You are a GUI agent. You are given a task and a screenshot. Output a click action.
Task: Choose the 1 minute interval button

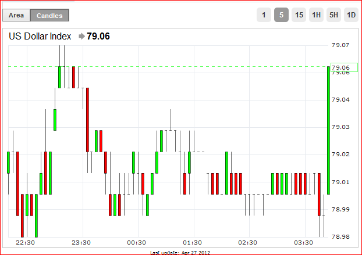[x=264, y=15]
